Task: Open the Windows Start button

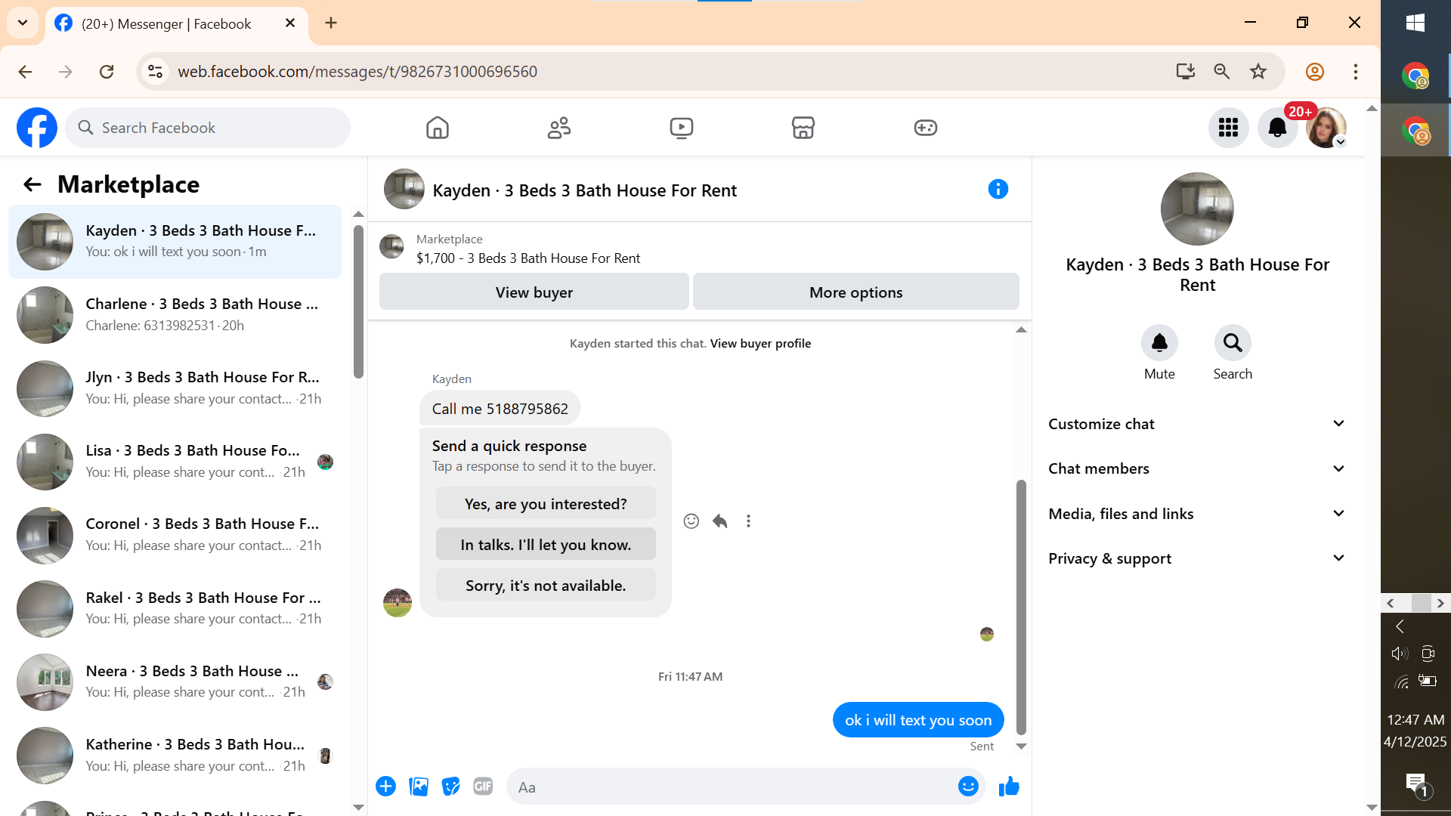Action: [x=1415, y=23]
